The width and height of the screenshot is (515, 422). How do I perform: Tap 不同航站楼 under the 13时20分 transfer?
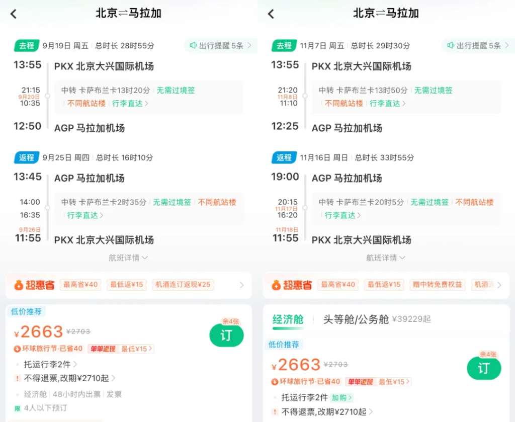point(87,104)
